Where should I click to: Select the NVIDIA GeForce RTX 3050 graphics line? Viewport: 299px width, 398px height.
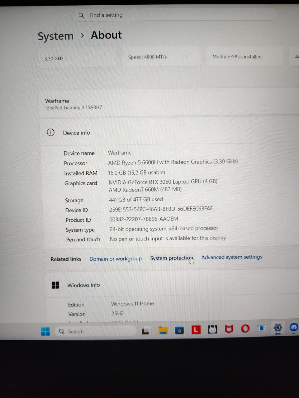(163, 182)
